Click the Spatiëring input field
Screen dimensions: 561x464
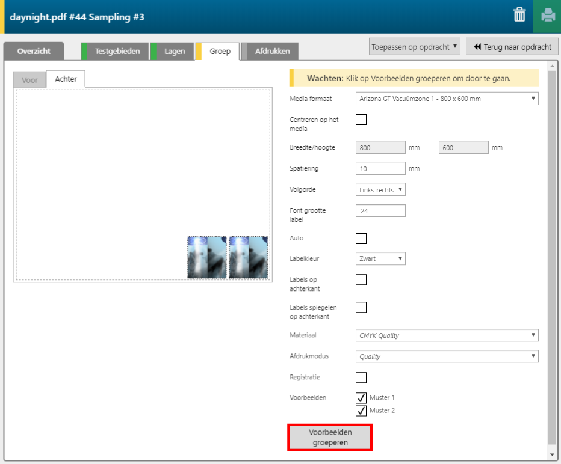pos(380,169)
